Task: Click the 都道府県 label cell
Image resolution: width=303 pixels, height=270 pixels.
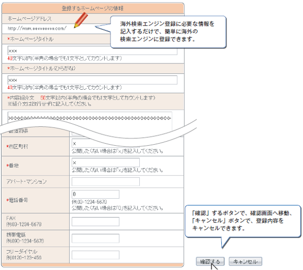Action: [x=36, y=132]
